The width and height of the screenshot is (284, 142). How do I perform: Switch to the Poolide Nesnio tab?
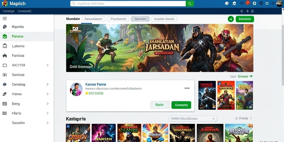(x=164, y=19)
